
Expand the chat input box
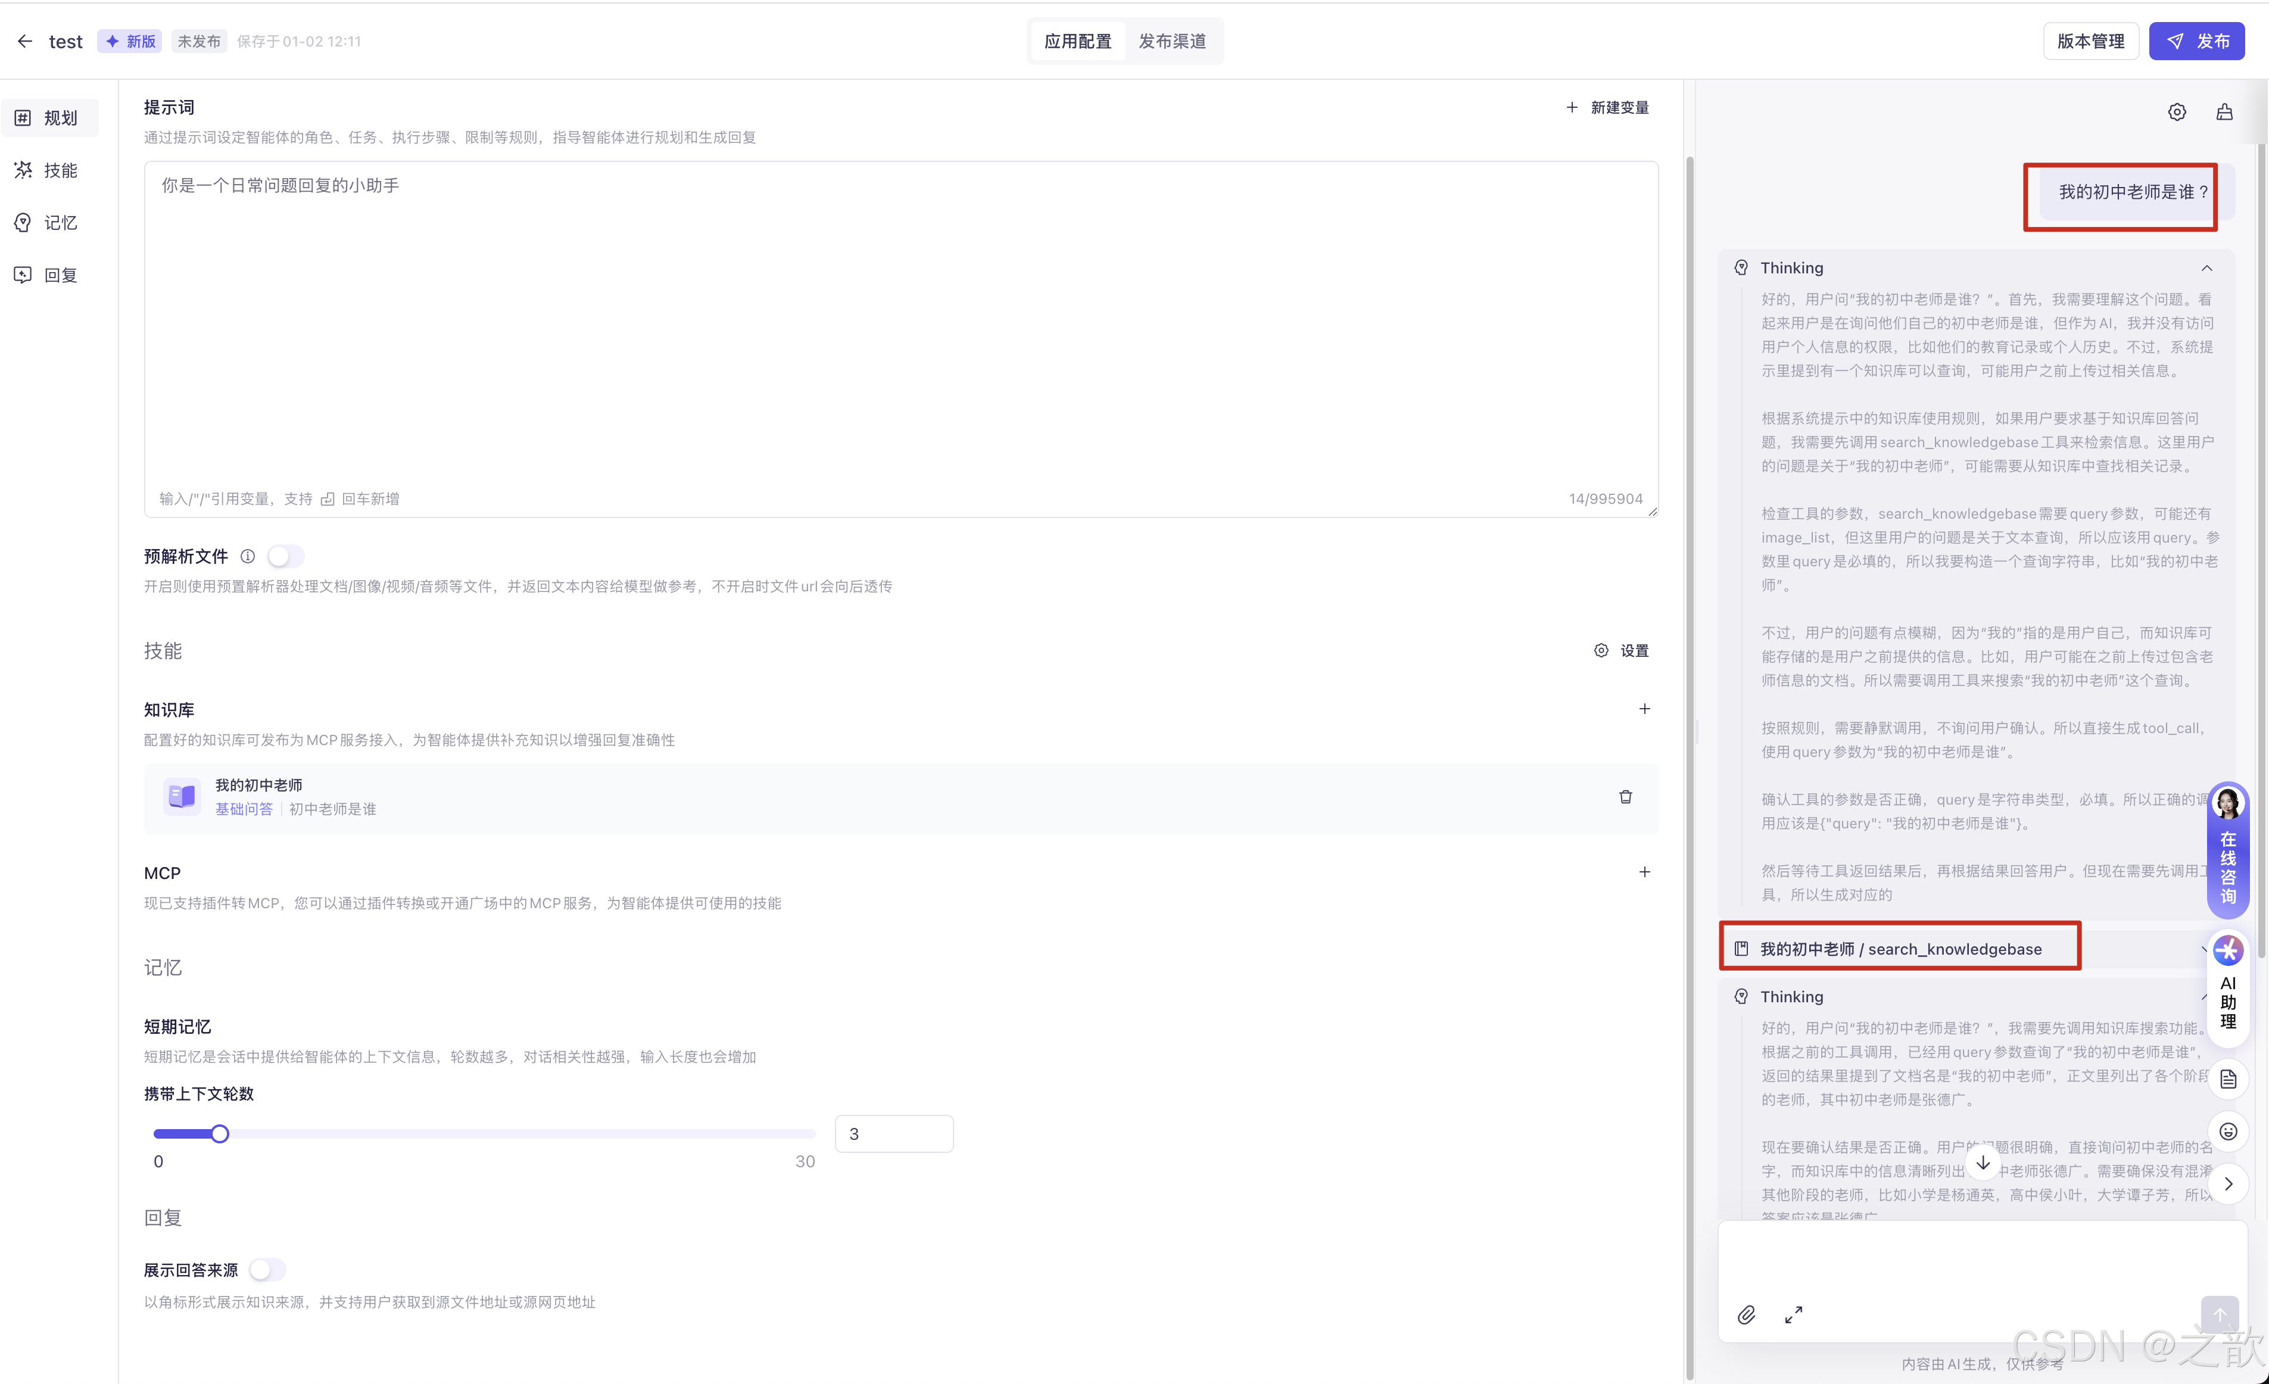point(1794,1315)
